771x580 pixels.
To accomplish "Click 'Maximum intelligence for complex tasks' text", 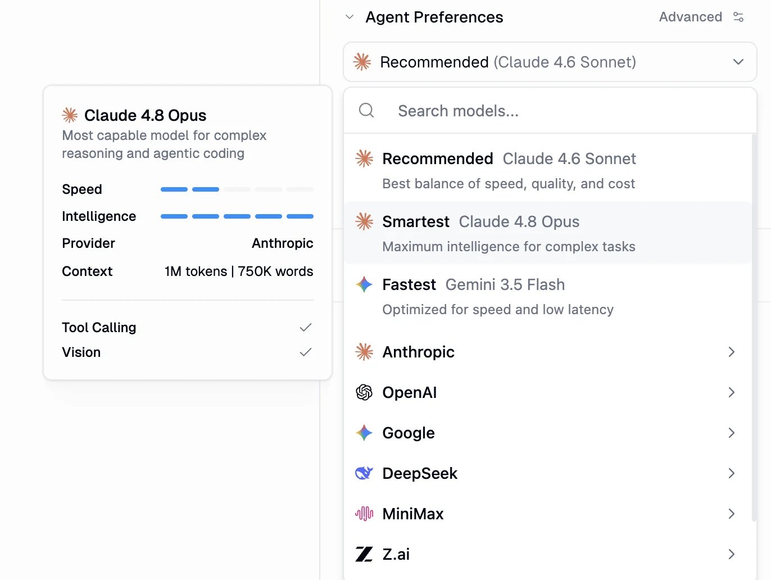I will 509,247.
